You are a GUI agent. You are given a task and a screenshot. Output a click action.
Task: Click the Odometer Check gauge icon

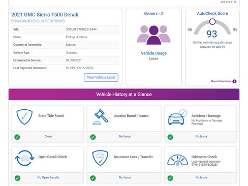177,160
